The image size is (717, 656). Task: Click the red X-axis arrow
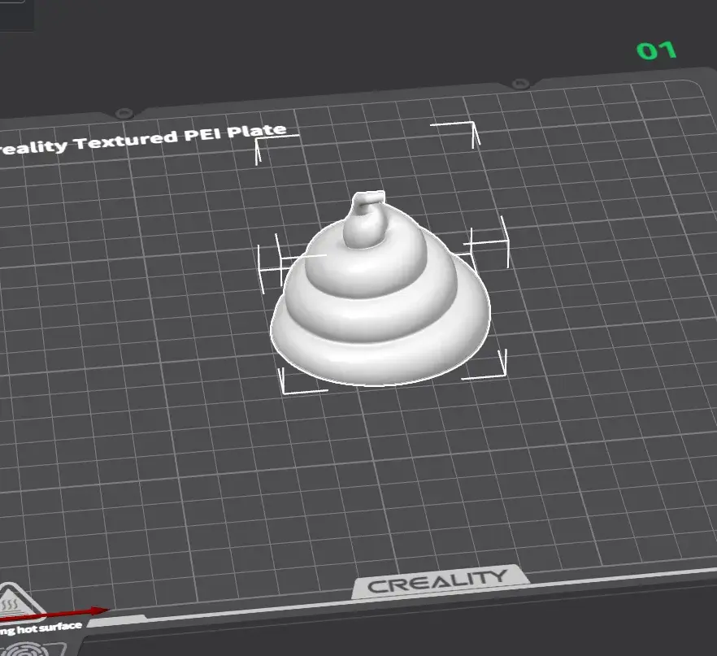(55, 615)
